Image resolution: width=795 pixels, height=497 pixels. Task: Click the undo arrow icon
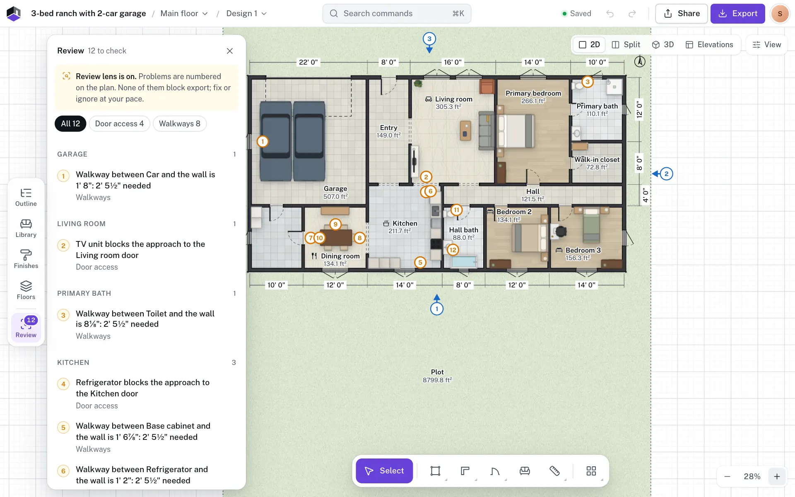[x=610, y=14]
